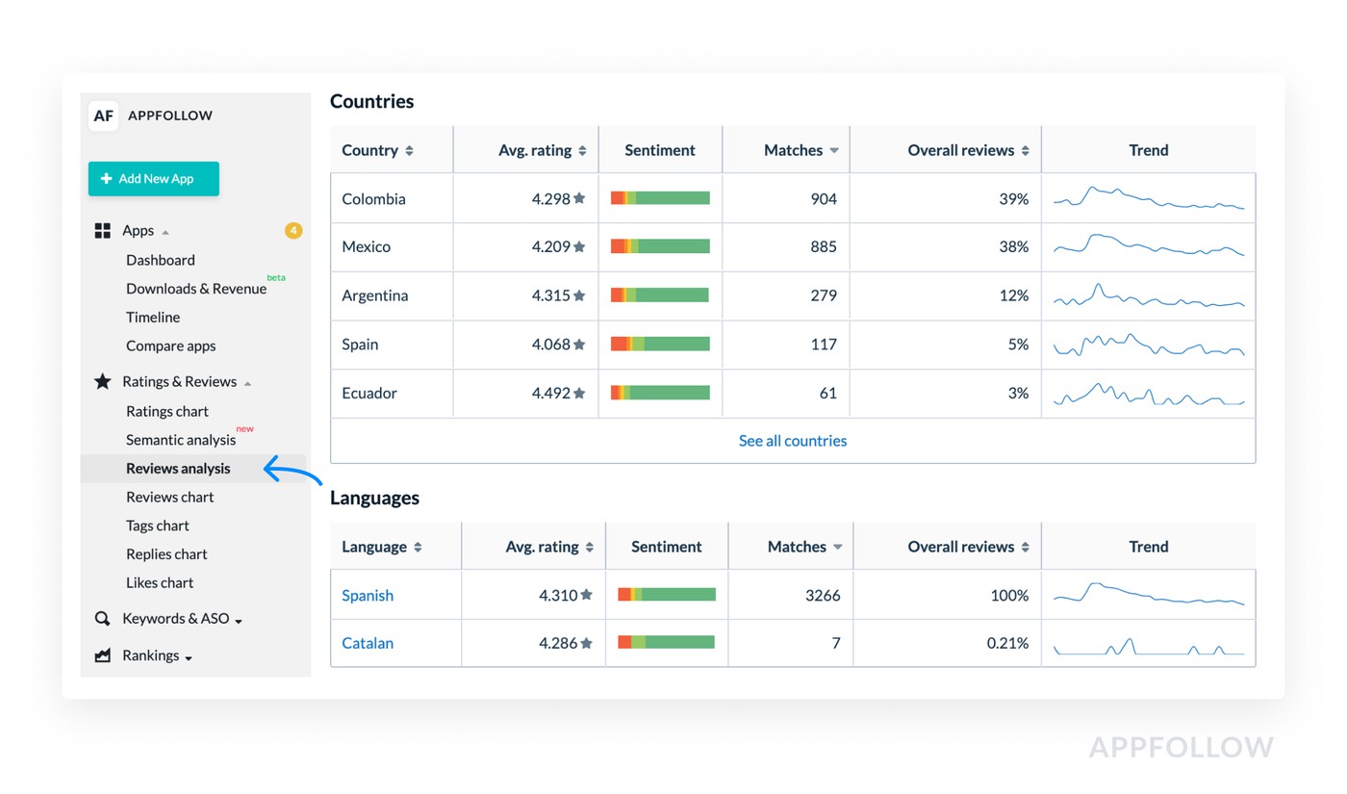Click the Rankings chart icon

pyautogui.click(x=103, y=655)
